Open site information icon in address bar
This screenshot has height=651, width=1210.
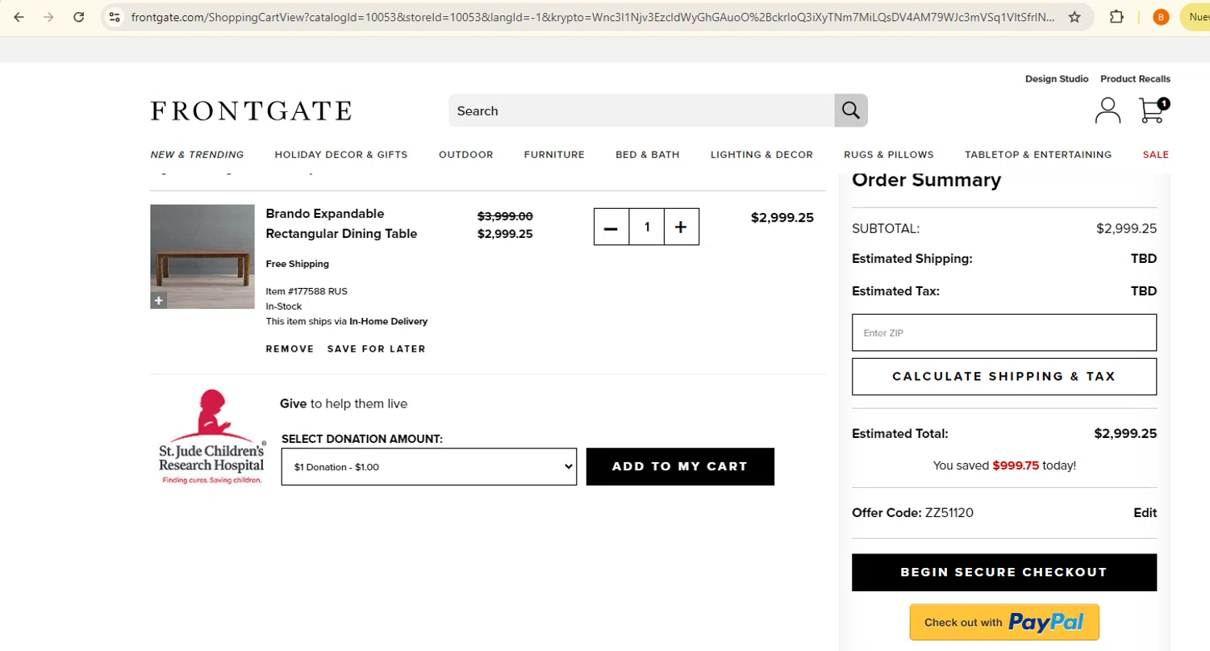click(x=115, y=17)
